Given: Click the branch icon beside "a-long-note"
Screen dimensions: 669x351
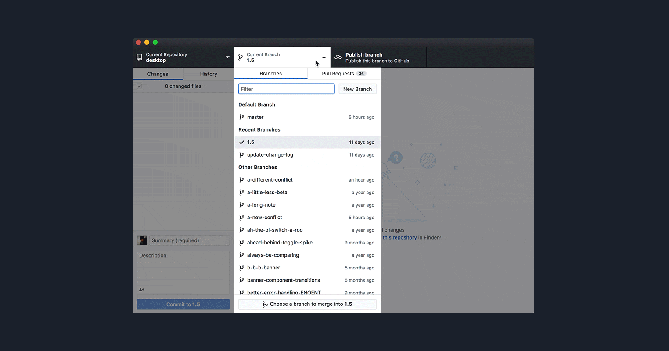Looking at the screenshot, I should pyautogui.click(x=242, y=205).
